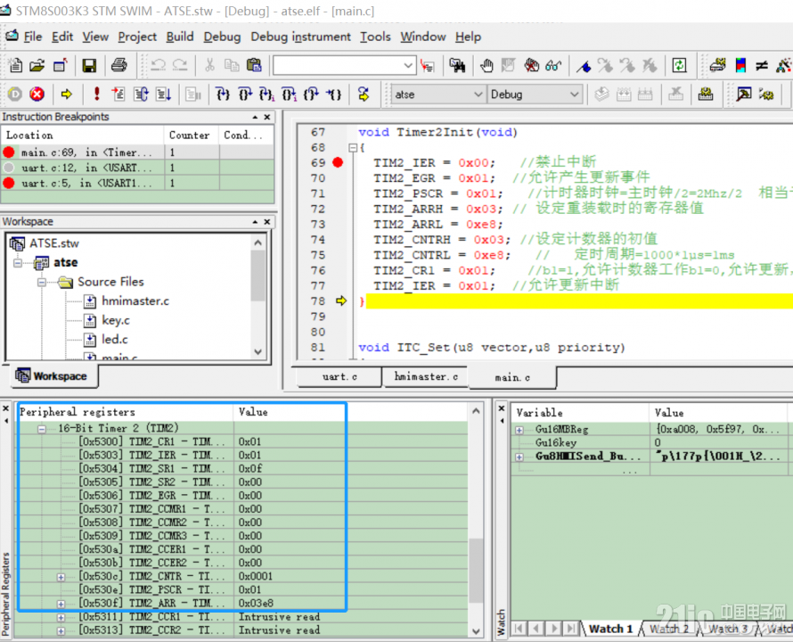Select the Workspace tab at panel bottom
793x642 pixels.
tap(53, 376)
